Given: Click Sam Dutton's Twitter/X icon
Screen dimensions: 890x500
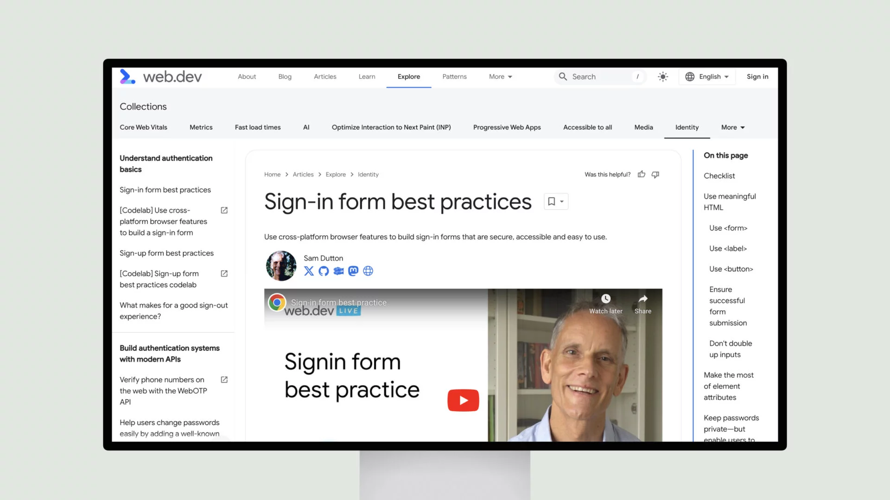Looking at the screenshot, I should 309,270.
